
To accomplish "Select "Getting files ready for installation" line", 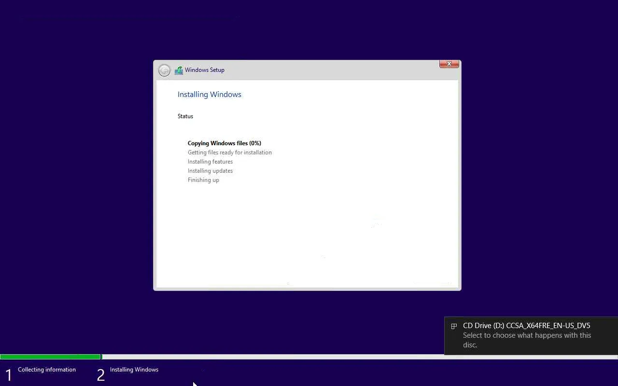I will click(x=230, y=152).
